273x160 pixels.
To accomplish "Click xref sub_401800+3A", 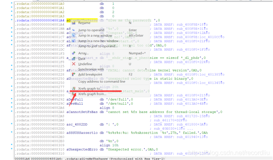I will coord(192,124).
